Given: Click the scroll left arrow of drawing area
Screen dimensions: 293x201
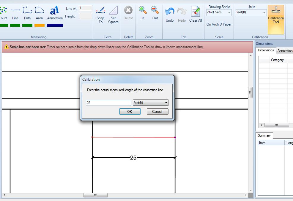Looking at the screenshot, I should tap(4, 195).
